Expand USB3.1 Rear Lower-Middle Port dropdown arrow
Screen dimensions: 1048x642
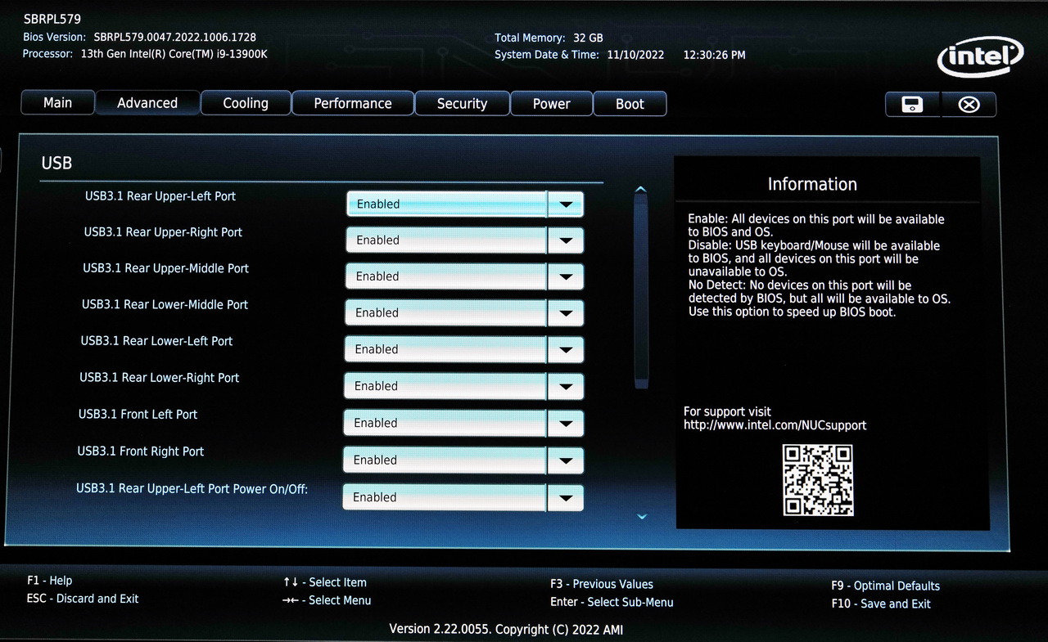[566, 313]
